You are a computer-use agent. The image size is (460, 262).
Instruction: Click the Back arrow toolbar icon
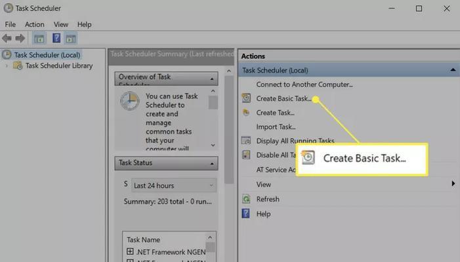tap(7, 39)
